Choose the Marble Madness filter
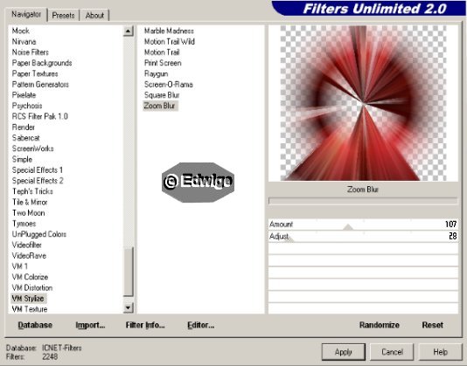 coord(169,31)
